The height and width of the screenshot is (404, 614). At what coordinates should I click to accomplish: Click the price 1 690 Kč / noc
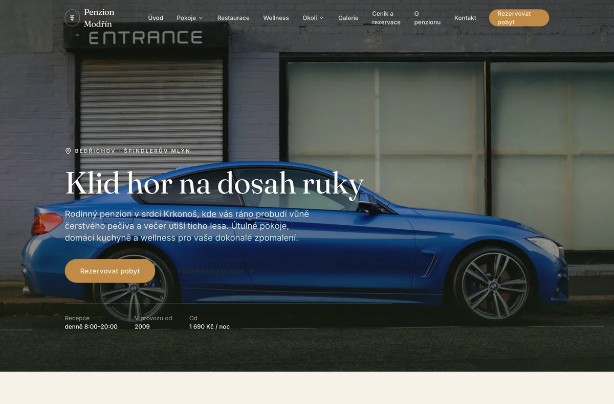209,327
